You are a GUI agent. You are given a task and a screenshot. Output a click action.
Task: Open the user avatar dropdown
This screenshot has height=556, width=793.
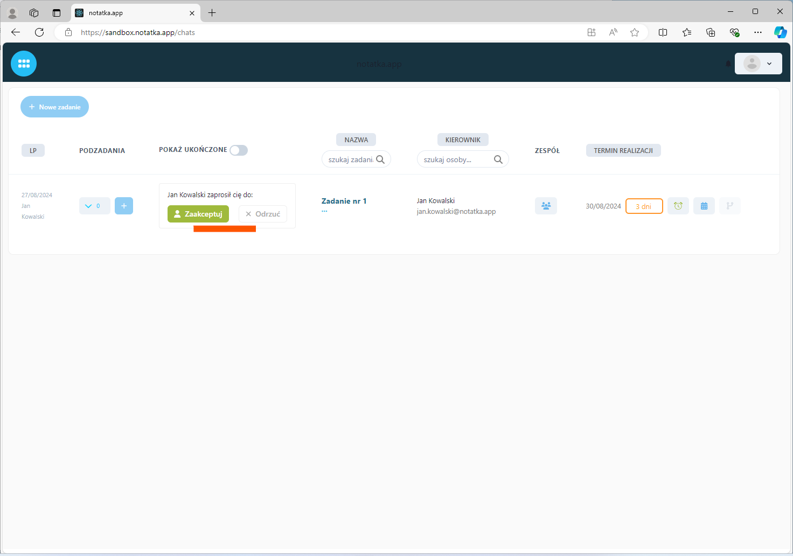[758, 64]
